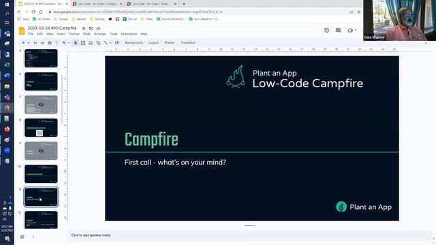Print the presentation
This screenshot has width=436, height=245.
[x=50, y=43]
